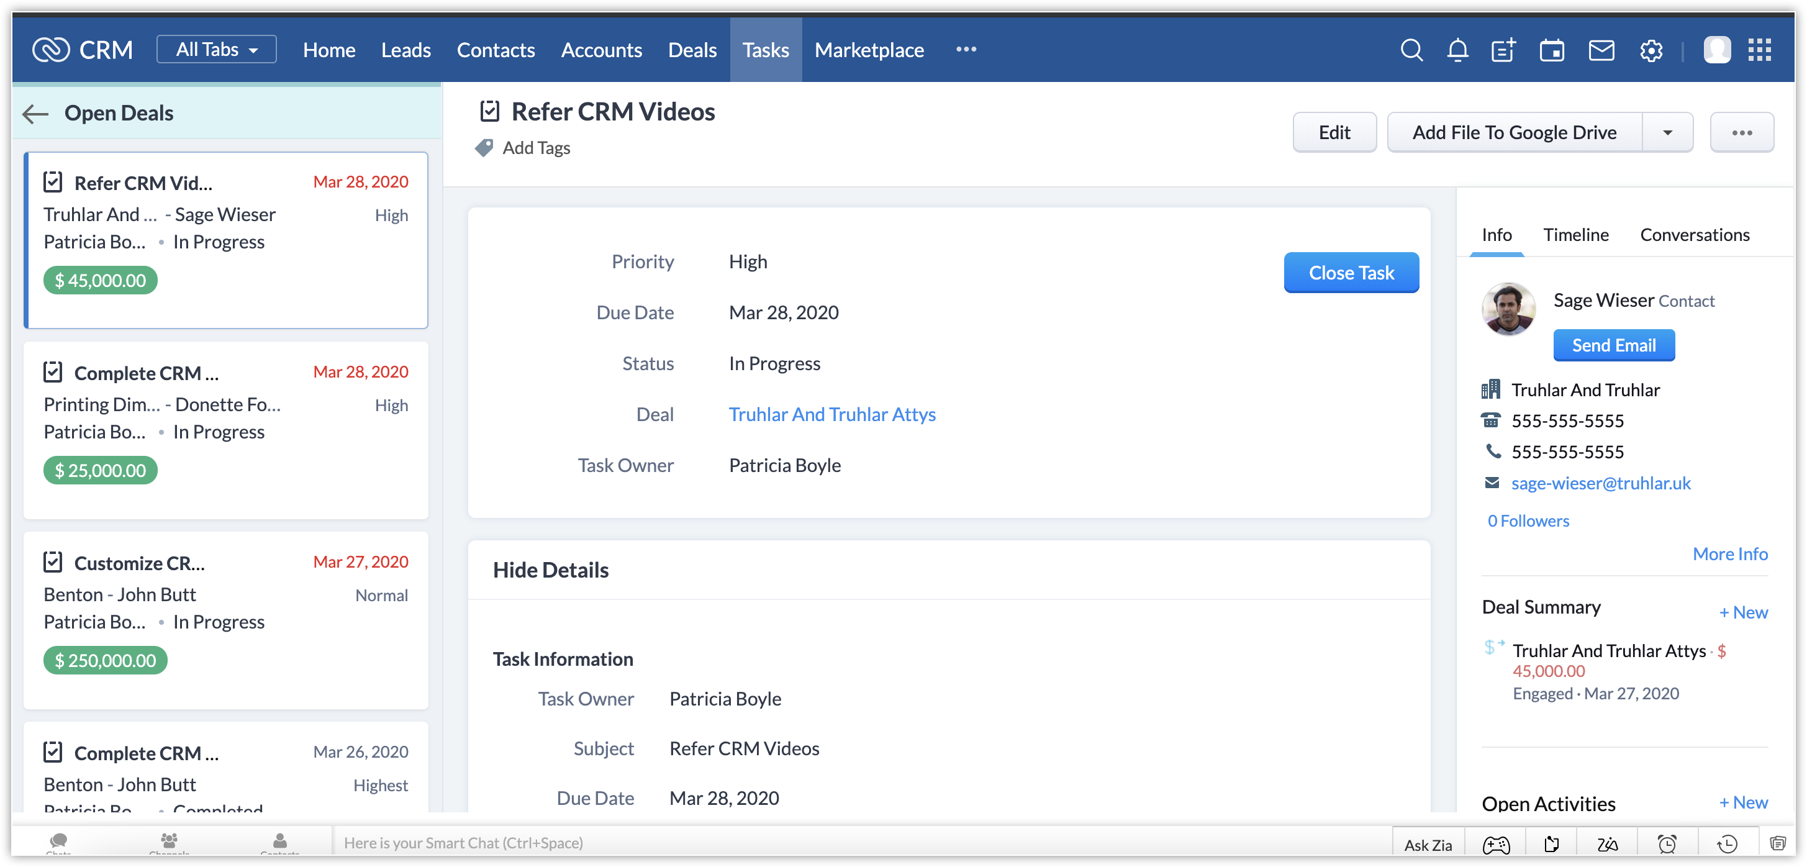This screenshot has width=1807, height=867.
Task: Open the mail icon in header
Action: pos(1601,50)
